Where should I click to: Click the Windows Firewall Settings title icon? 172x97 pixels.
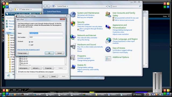pos(17,16)
